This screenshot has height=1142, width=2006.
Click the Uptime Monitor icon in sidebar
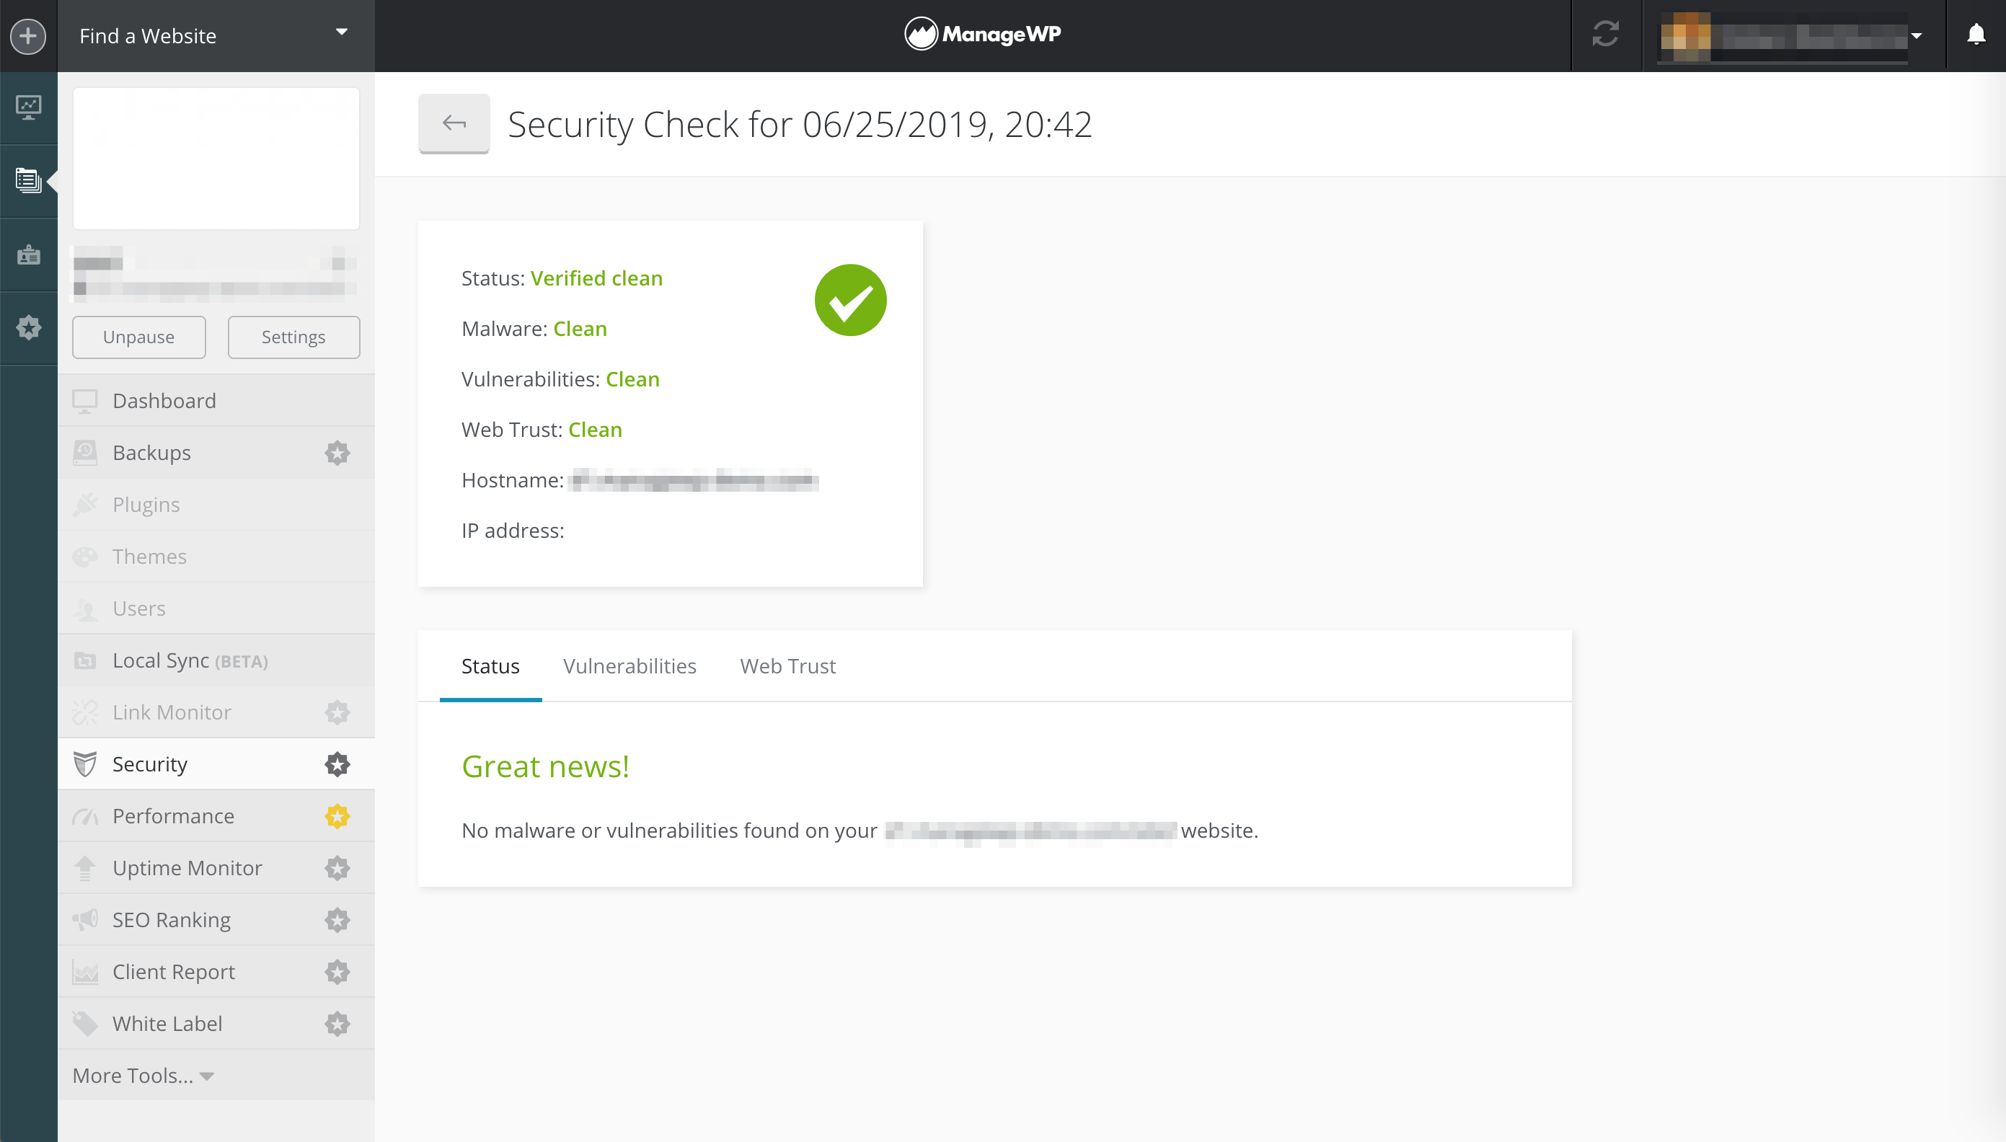(87, 868)
